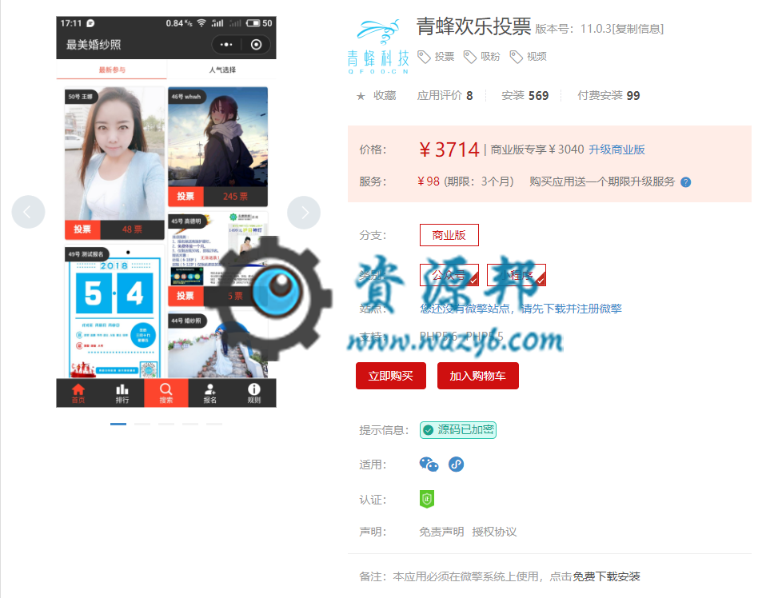766x598 pixels.
Task: Open the 49号 测试报名 poster thumbnail
Action: (114, 312)
